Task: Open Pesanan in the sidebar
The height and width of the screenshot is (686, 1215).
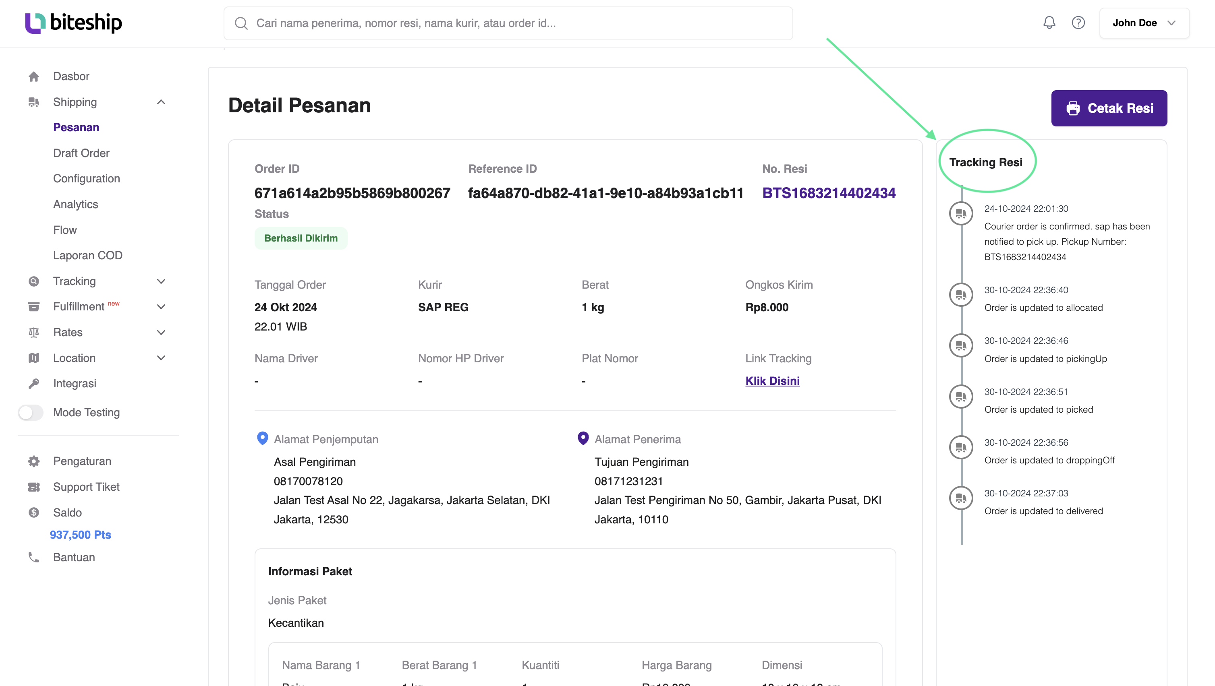Action: click(x=76, y=127)
